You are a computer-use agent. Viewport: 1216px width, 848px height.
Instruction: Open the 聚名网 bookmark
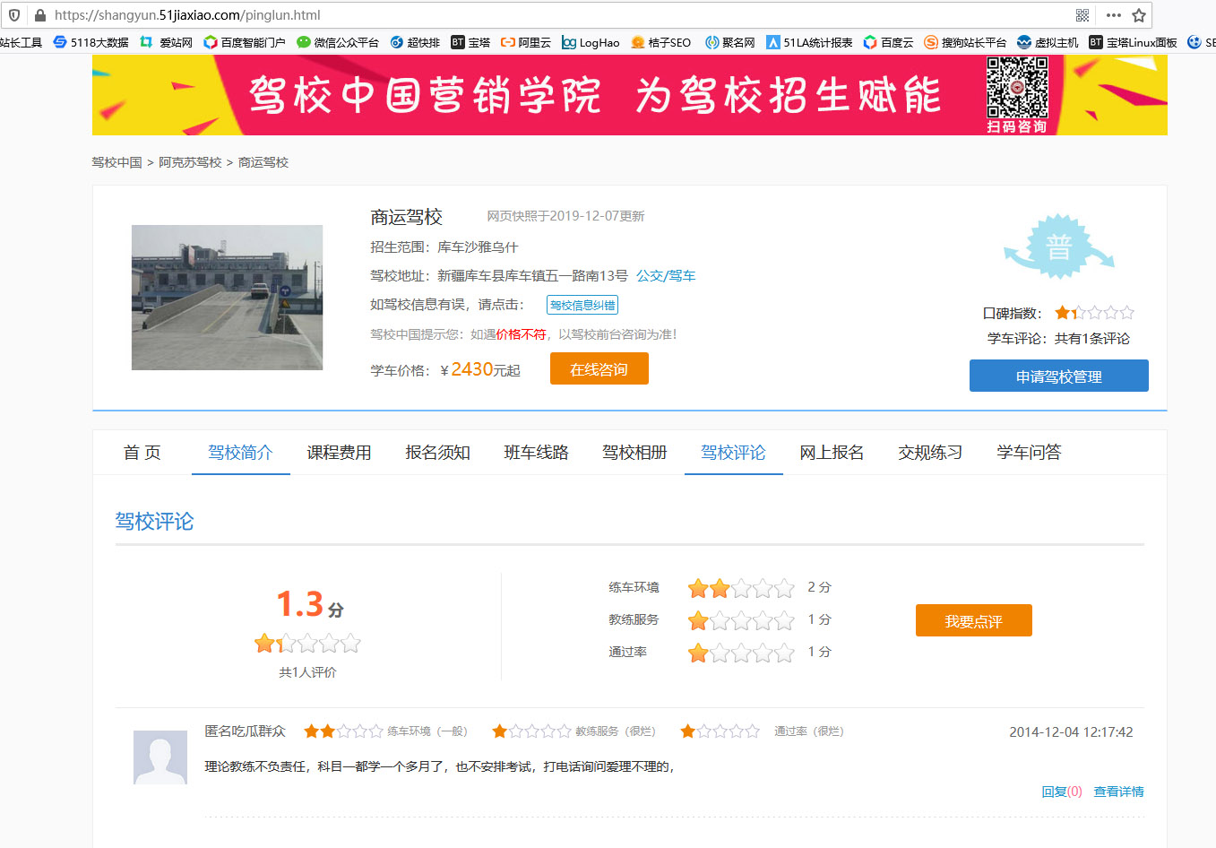(x=730, y=42)
